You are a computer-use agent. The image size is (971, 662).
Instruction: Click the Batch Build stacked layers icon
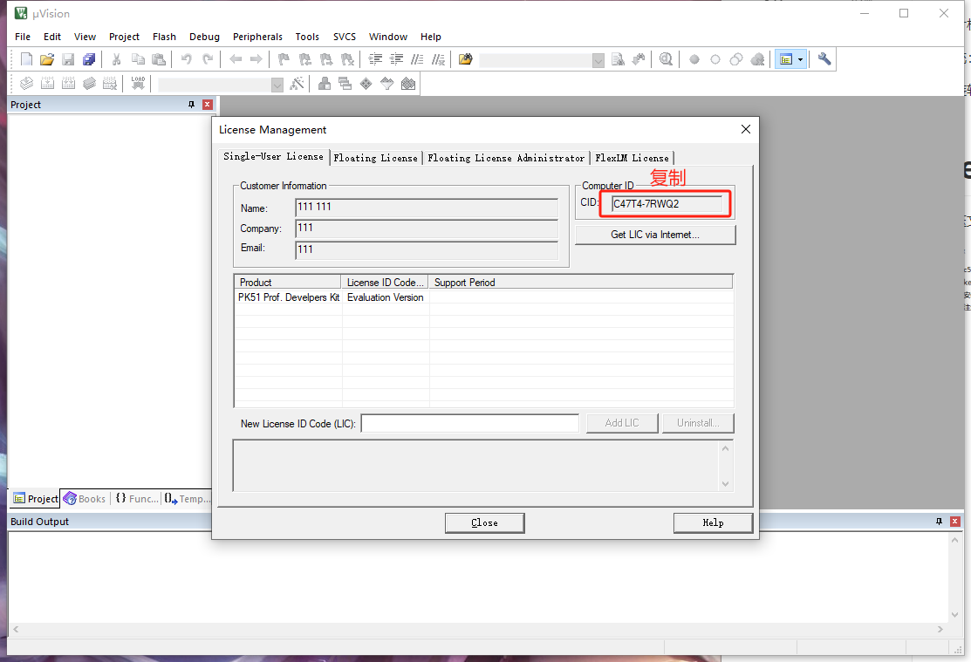click(89, 84)
